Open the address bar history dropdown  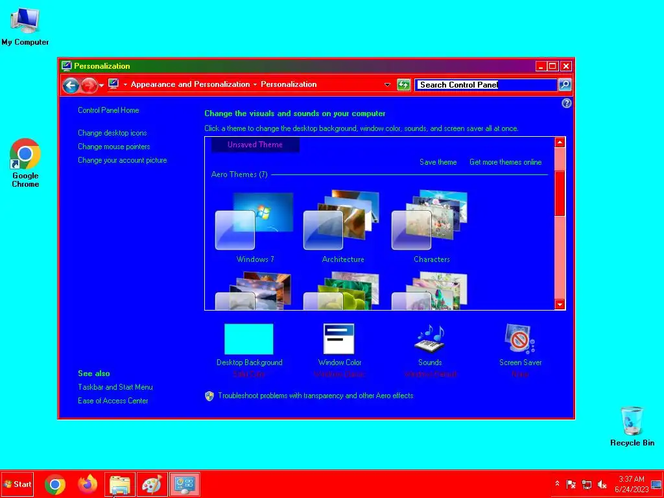387,85
